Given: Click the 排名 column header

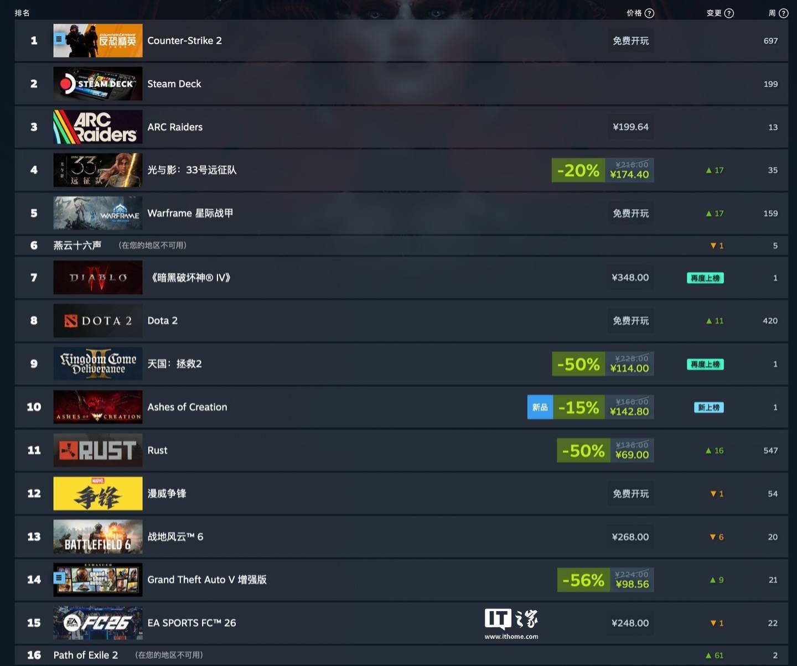Looking at the screenshot, I should 22,13.
